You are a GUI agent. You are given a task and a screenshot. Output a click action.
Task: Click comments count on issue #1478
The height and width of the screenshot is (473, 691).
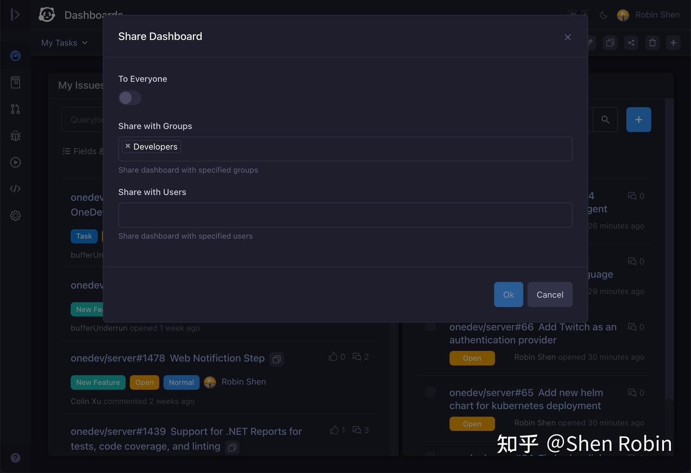(360, 357)
